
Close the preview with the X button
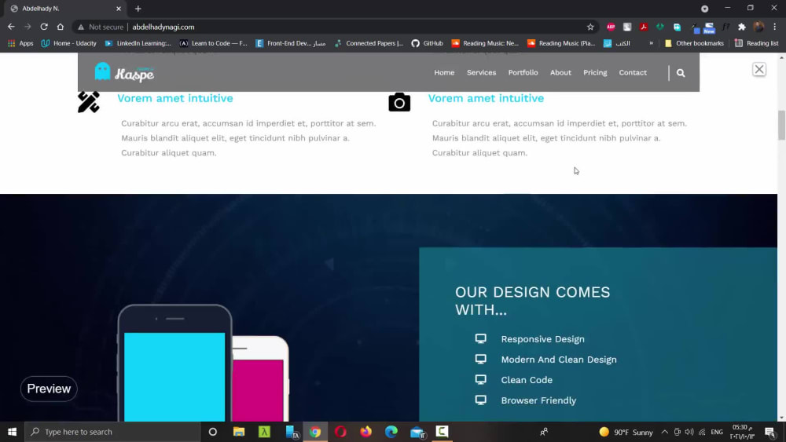[759, 70]
